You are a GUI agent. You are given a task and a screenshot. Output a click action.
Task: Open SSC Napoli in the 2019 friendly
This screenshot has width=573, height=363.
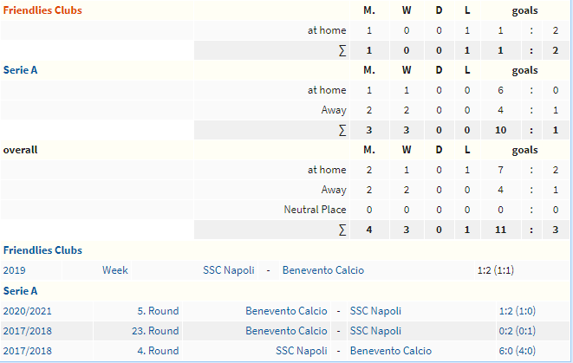point(229,270)
